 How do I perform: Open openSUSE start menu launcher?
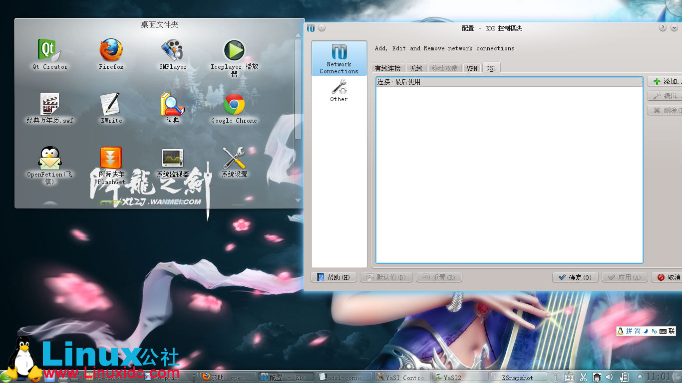click(x=6, y=377)
